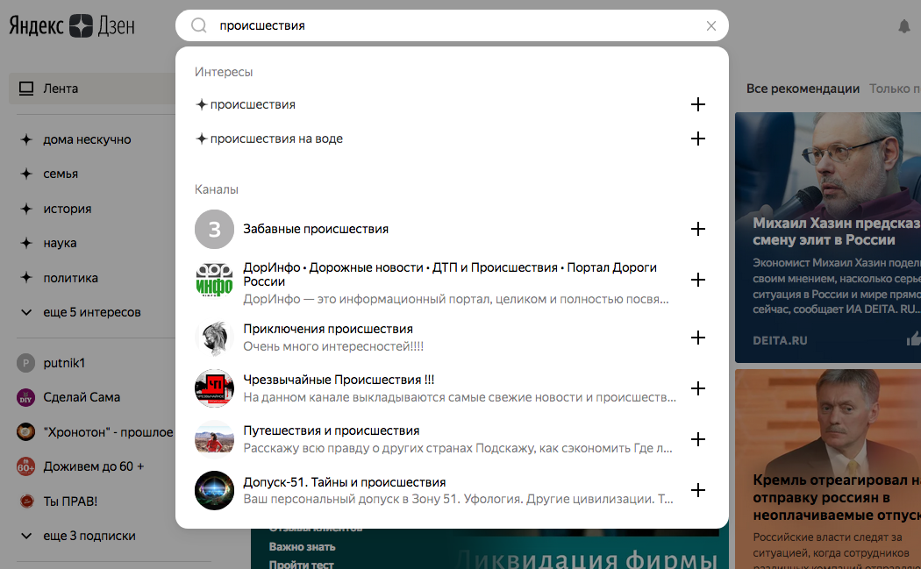Viewport: 921px width, 569px height.
Task: Like the Михаил Хазин article (thumb up)
Action: point(913,338)
